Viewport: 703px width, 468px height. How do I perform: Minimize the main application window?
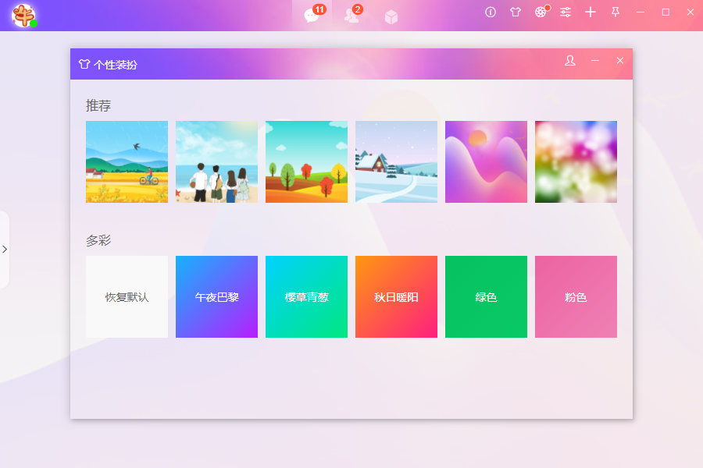coord(641,12)
